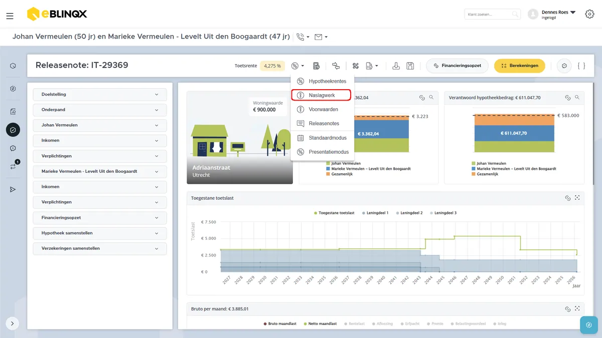This screenshot has height=338, width=602.
Task: Open the calculator icon beside the percent dropdown
Action: (x=316, y=66)
